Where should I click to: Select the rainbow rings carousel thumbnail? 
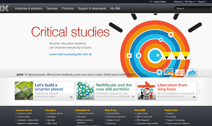coord(169,72)
